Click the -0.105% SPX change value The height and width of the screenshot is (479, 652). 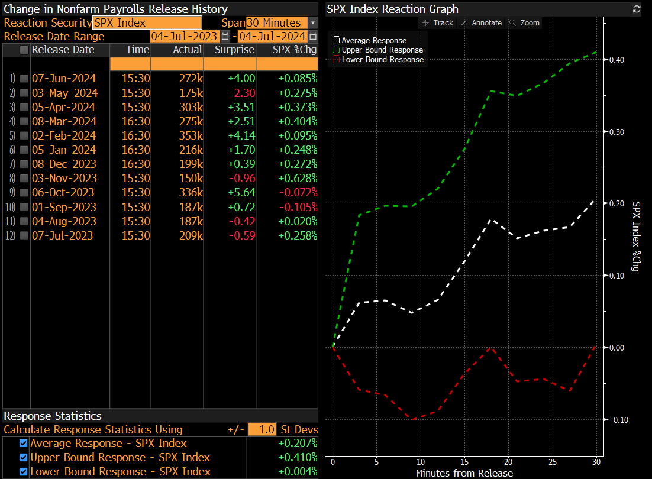[x=298, y=207]
